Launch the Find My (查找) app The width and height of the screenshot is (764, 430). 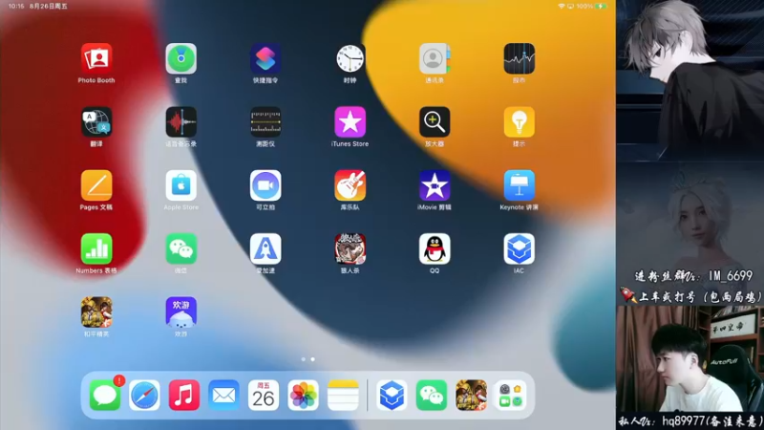[180, 58]
